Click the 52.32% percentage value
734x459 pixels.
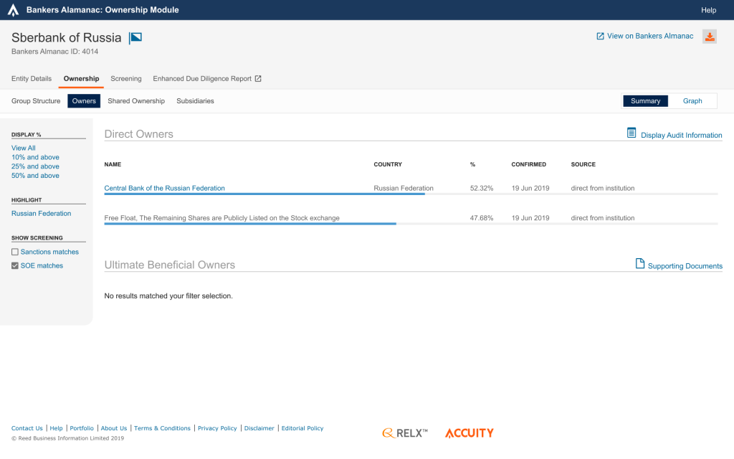click(x=482, y=189)
